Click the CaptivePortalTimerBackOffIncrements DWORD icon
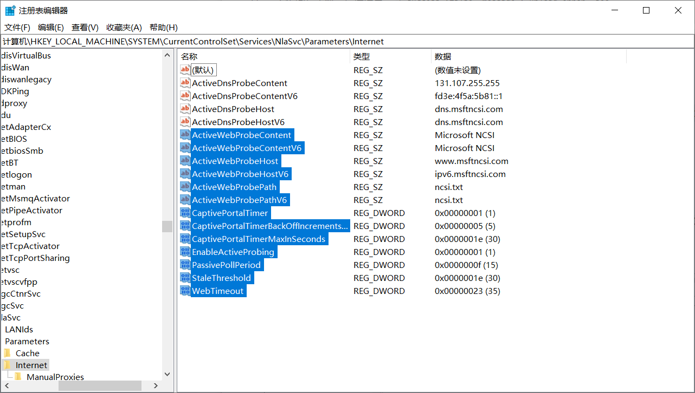The width and height of the screenshot is (695, 393). click(x=185, y=226)
